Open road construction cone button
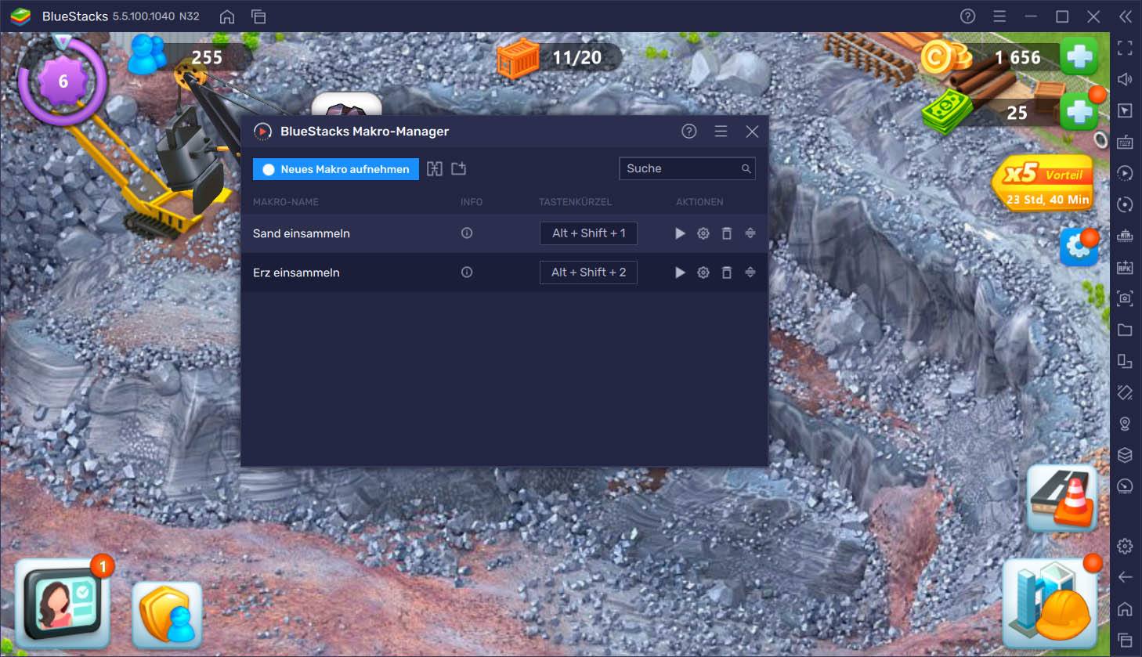This screenshot has width=1142, height=657. coord(1061,497)
